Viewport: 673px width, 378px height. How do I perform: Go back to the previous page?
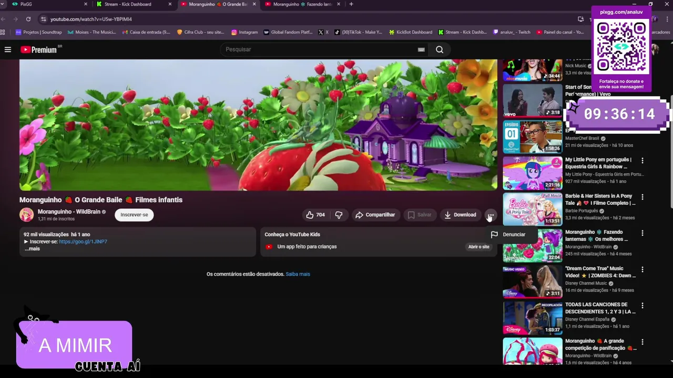point(3,19)
